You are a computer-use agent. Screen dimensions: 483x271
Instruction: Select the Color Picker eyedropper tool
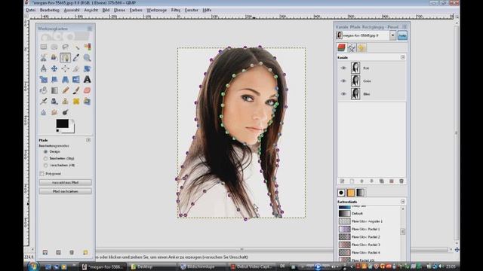click(76, 58)
